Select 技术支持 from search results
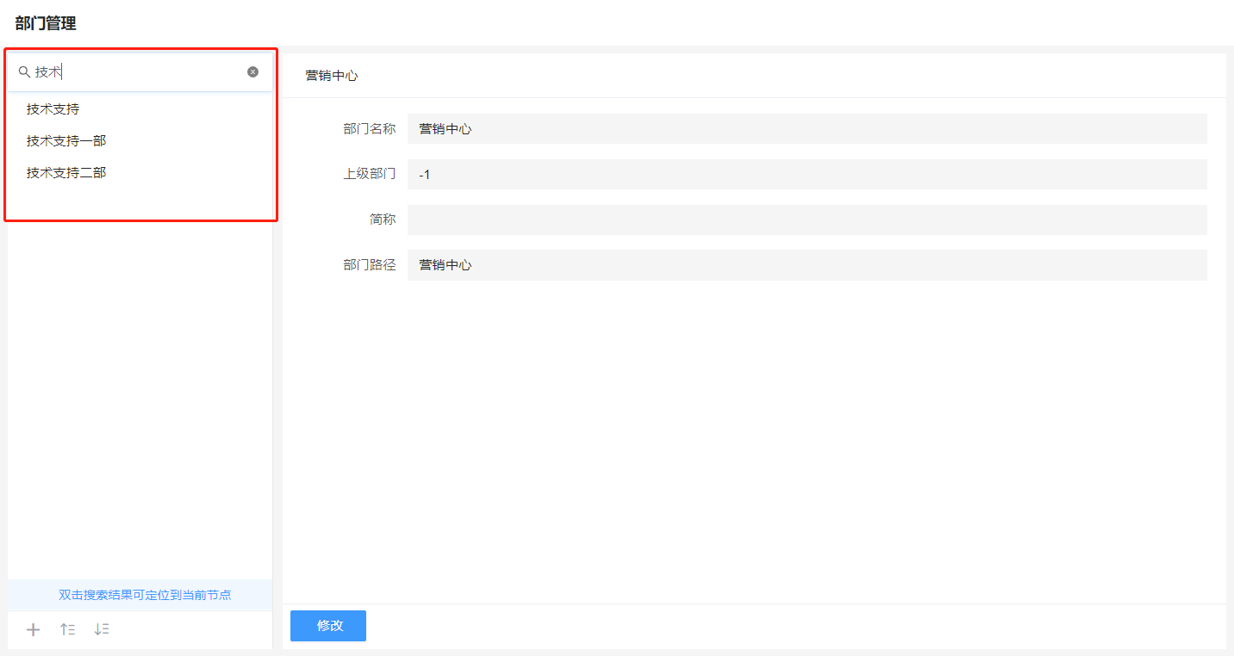The width and height of the screenshot is (1234, 656). [x=53, y=109]
